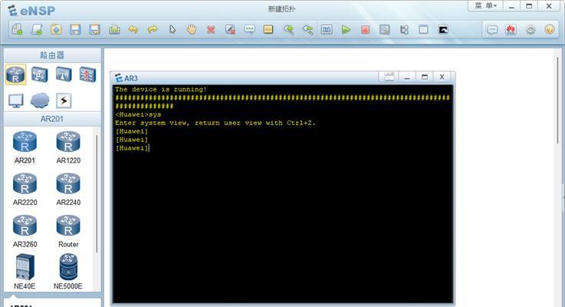565x307 pixels.
Task: Pick the AR1220 router model
Action: click(x=68, y=147)
